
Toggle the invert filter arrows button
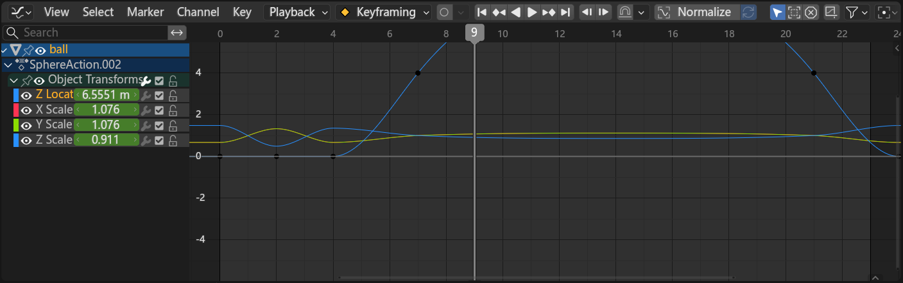click(177, 32)
